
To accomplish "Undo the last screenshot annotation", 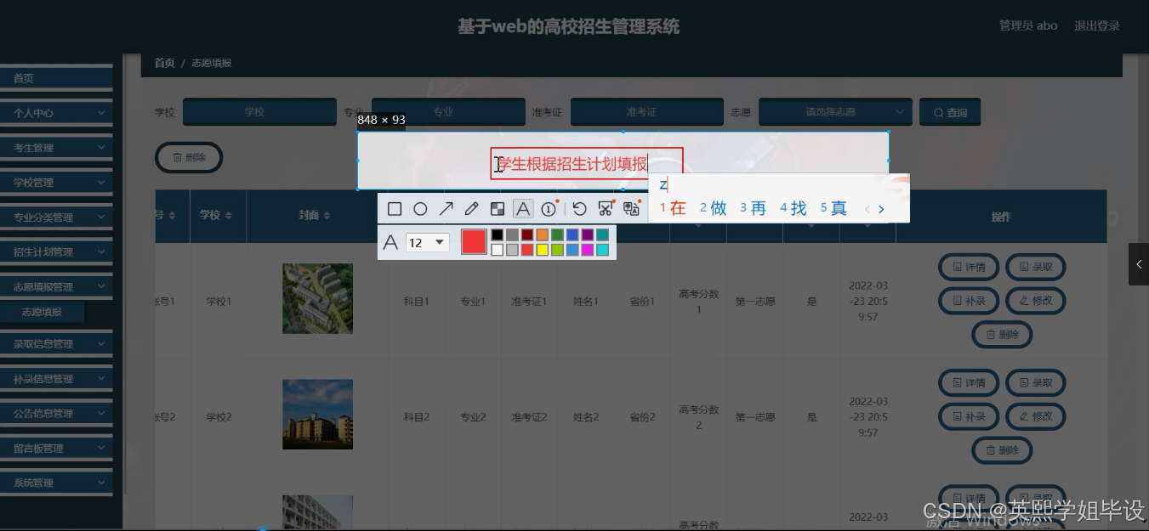I will (579, 209).
